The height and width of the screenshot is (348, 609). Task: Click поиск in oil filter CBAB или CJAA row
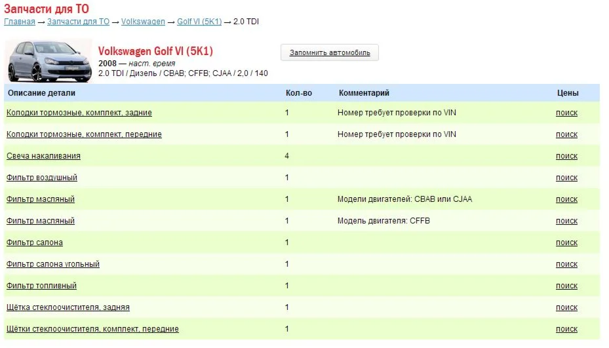pyautogui.click(x=566, y=199)
